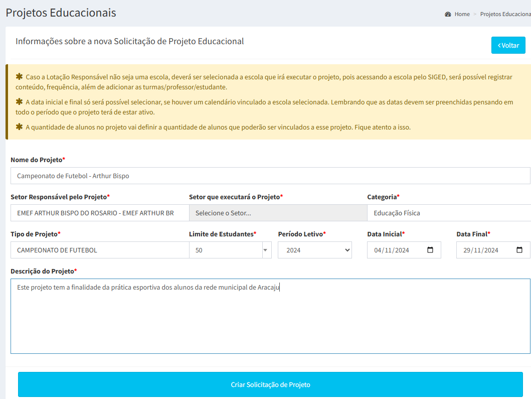Focus the Nome do Projeto field

pos(270,176)
